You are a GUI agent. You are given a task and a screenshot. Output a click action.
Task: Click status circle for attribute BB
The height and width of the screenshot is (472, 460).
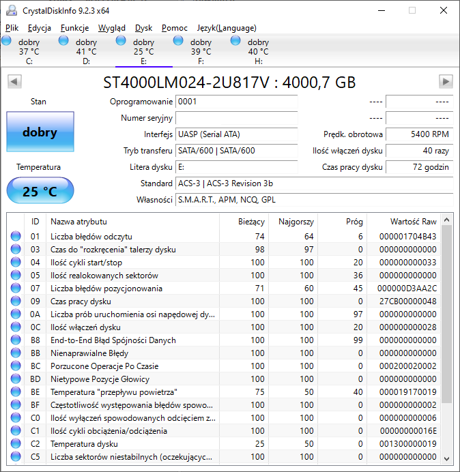16,353
